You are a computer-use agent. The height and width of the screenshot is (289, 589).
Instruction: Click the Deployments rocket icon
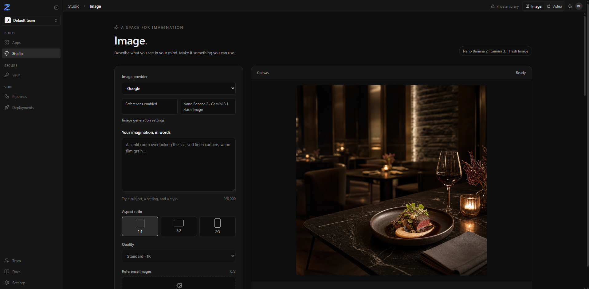click(7, 107)
